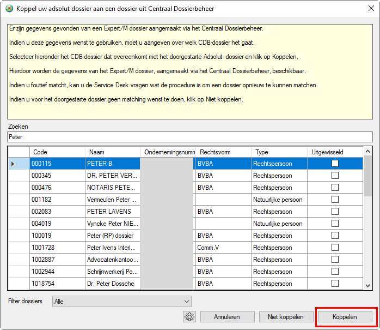Toggle Uitgewisseld checkbox for PETER LAVENS
Viewport: 380px width, 330px height.
[335, 212]
